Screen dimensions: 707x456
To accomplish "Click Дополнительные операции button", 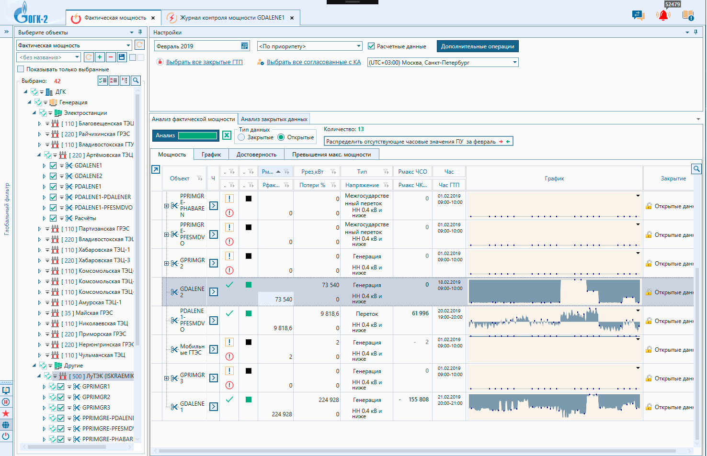I will pos(478,46).
